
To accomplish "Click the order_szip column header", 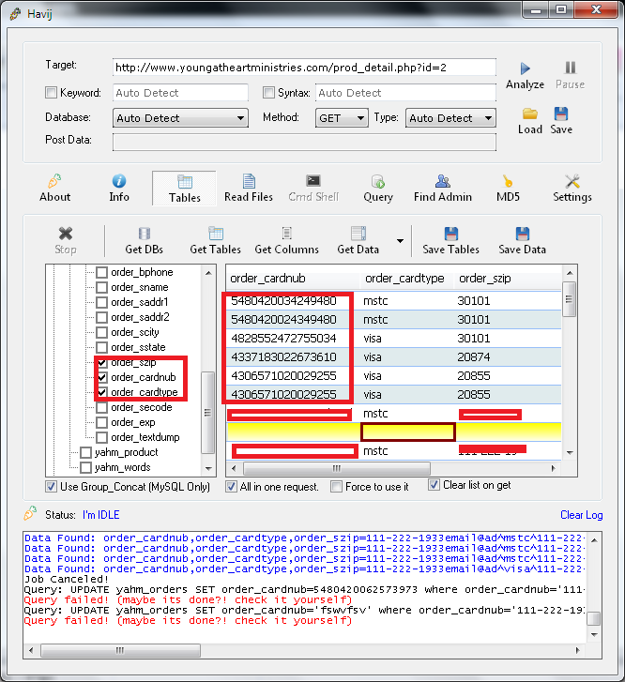I will [x=508, y=279].
